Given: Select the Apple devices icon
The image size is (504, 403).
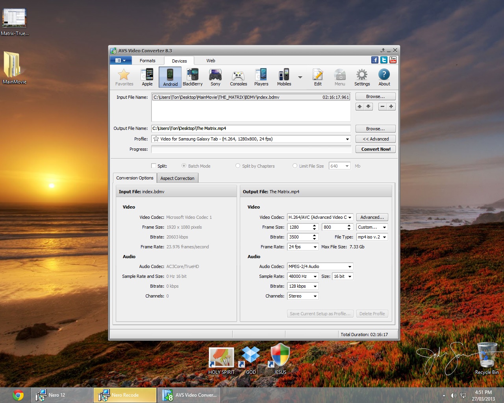Looking at the screenshot, I should coord(147,77).
